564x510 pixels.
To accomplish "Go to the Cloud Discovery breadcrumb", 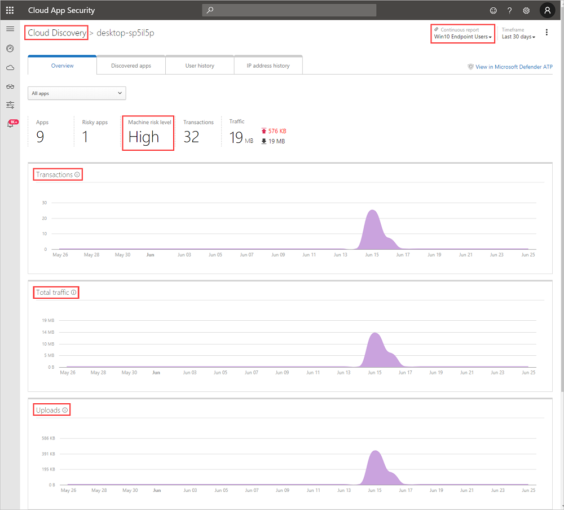I will [x=57, y=33].
